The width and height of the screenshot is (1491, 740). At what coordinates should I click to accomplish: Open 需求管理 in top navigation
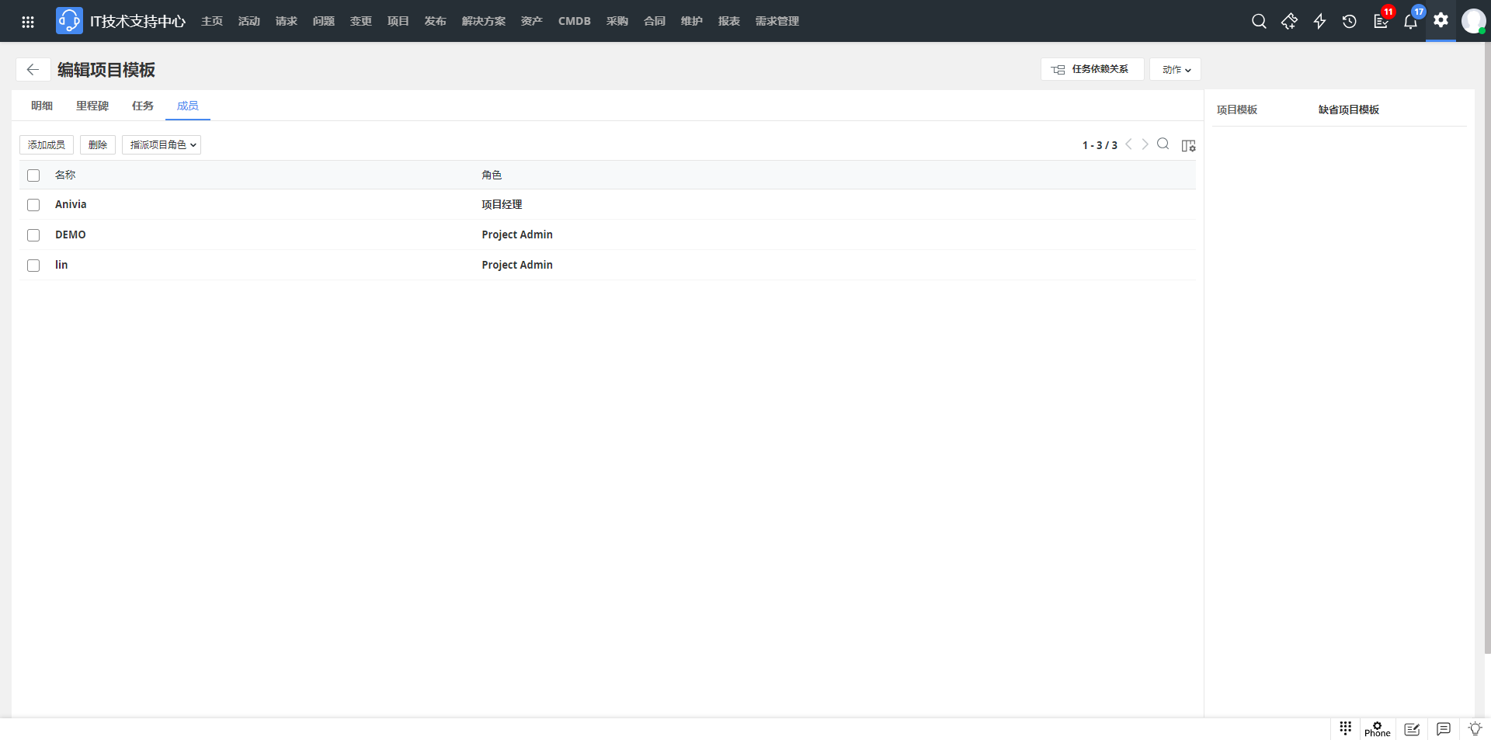point(777,21)
